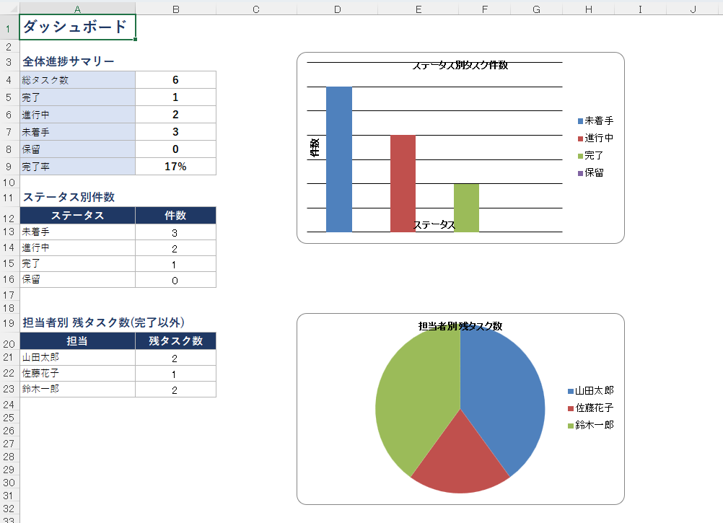
Task: Click the 鈴木一郎 cell in row 23
Action: click(x=77, y=389)
